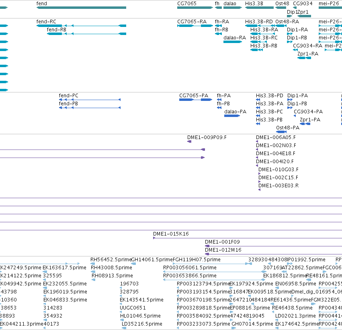Select the DME1-002N03.F label

pyautogui.click(x=276, y=146)
